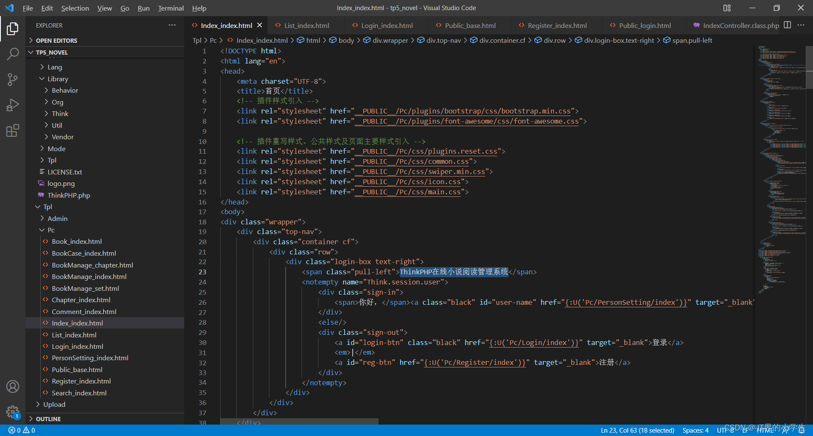
Task: Open the Explorer view in activity bar
Action: point(13,29)
